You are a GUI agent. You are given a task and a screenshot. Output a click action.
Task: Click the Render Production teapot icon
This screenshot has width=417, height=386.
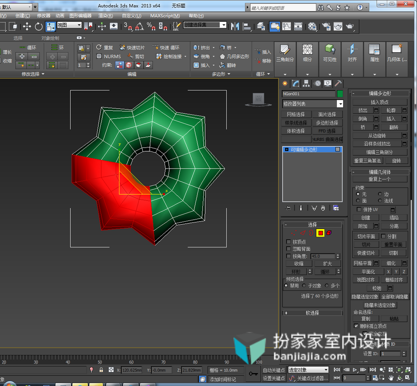tap(350, 26)
